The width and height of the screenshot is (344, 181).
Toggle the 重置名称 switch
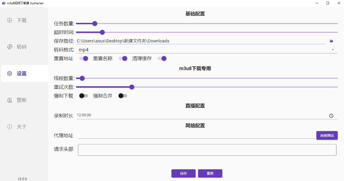[123, 58]
